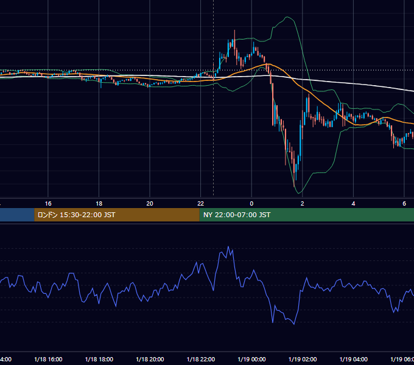Click the ロンドン 15:30-22:00 JST session bar

click(117, 215)
